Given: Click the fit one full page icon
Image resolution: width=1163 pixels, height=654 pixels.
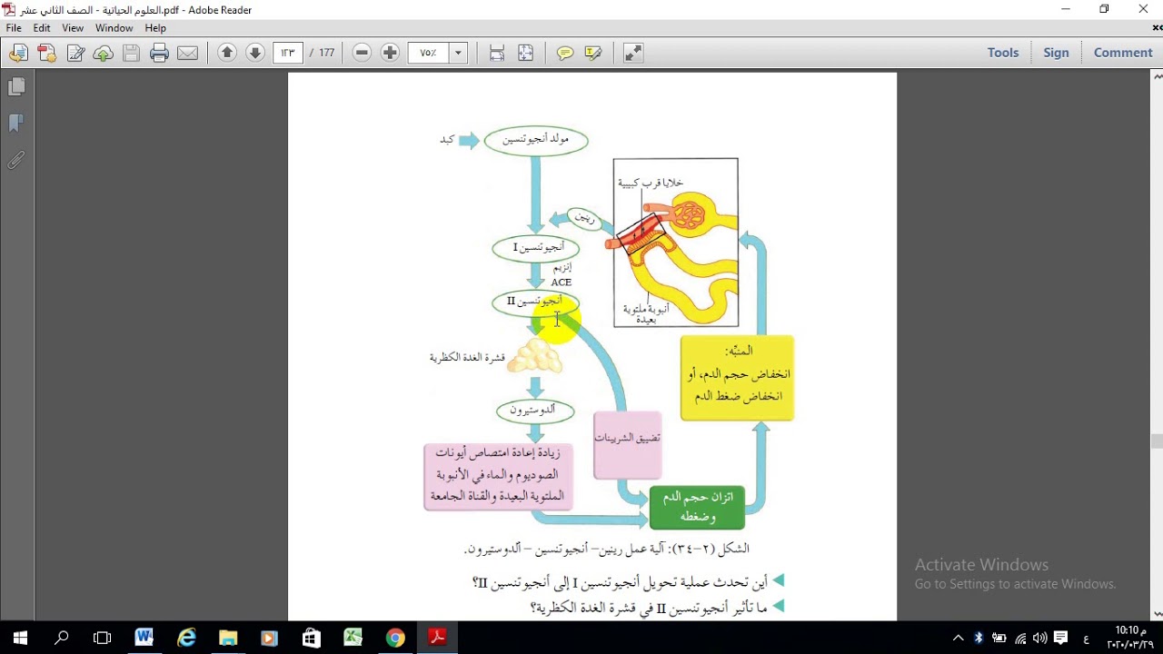Looking at the screenshot, I should click(525, 53).
